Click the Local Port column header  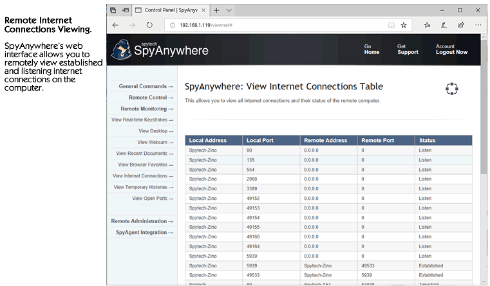(271, 140)
